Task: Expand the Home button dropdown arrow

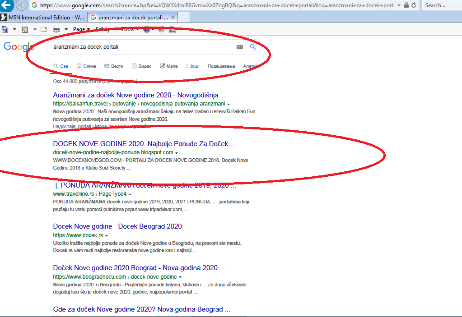Action: 14,29
